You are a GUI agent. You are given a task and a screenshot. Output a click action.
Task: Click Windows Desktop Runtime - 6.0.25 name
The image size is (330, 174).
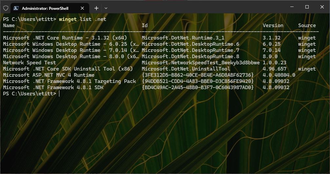point(71,44)
